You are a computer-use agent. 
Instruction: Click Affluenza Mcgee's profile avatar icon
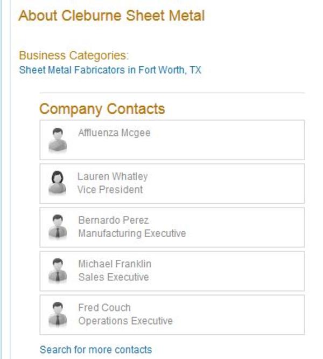point(58,140)
